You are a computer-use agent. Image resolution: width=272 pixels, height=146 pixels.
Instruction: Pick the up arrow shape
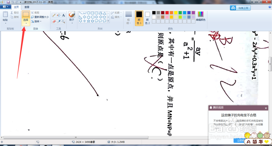click(104, 17)
